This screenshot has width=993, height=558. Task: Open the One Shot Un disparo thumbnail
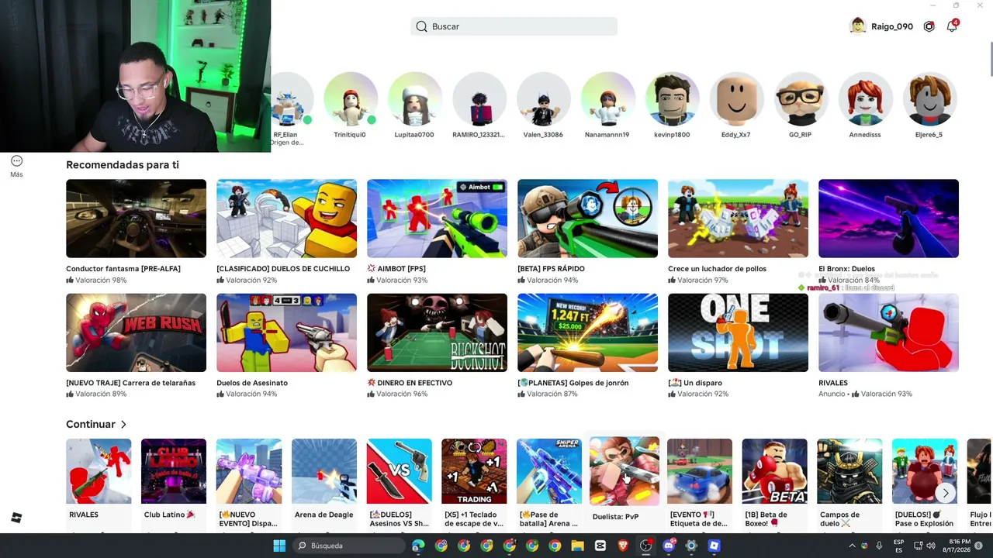[738, 332]
